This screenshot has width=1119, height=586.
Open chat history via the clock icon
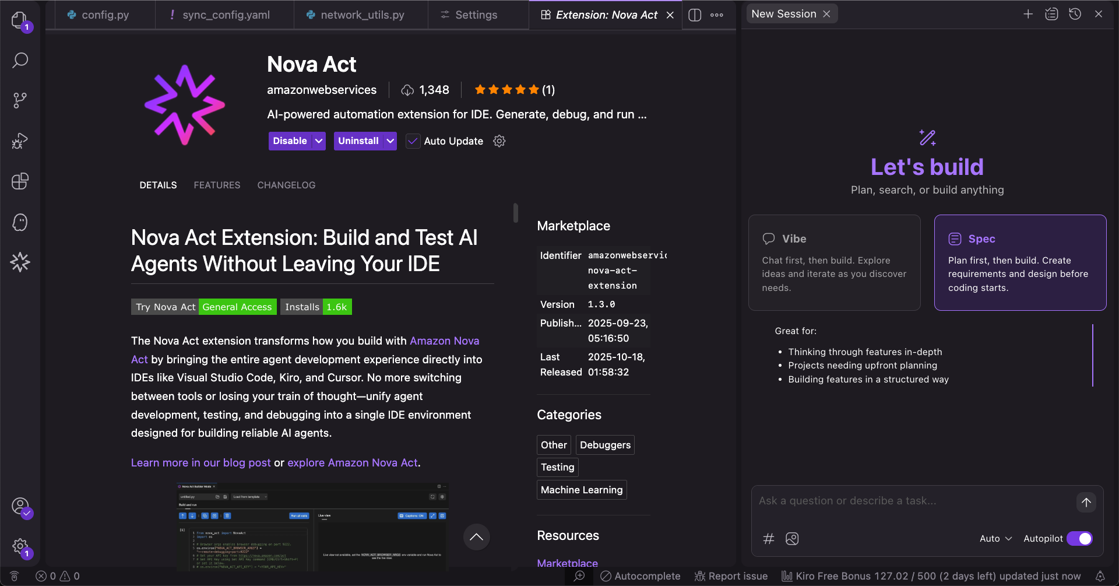1075,13
